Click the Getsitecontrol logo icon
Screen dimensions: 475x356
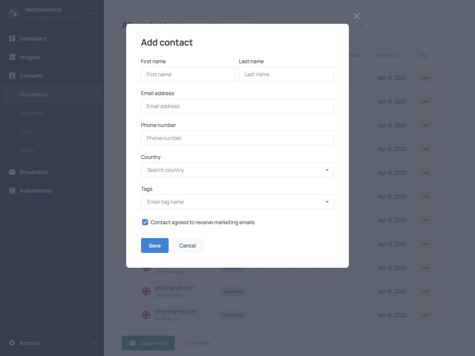point(13,13)
